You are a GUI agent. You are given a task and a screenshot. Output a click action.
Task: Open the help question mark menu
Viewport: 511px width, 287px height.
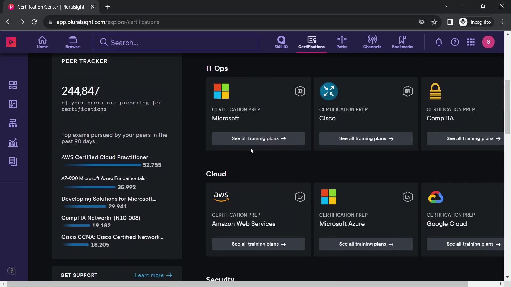click(x=455, y=42)
